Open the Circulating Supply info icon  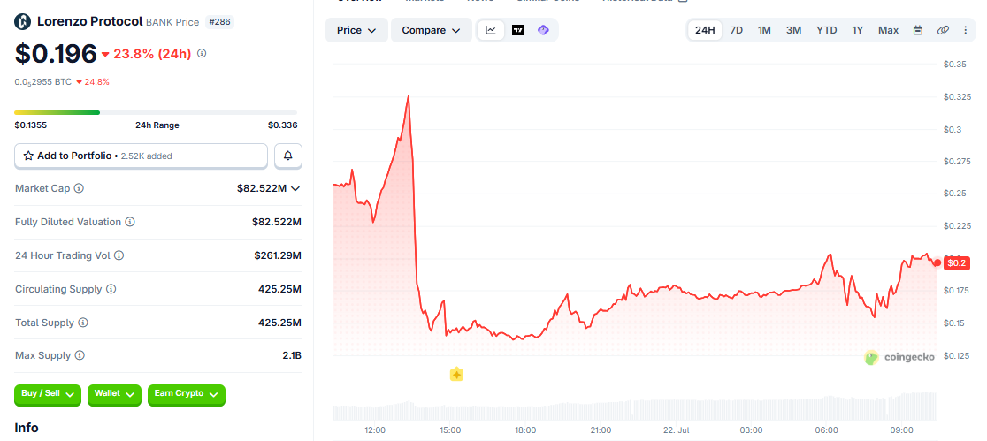coord(111,289)
